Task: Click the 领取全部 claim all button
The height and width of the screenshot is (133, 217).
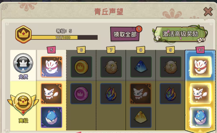Action: [x=125, y=34]
